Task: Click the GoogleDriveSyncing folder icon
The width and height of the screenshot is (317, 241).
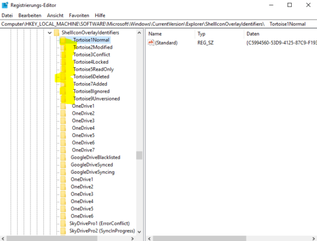Action: tap(63, 172)
